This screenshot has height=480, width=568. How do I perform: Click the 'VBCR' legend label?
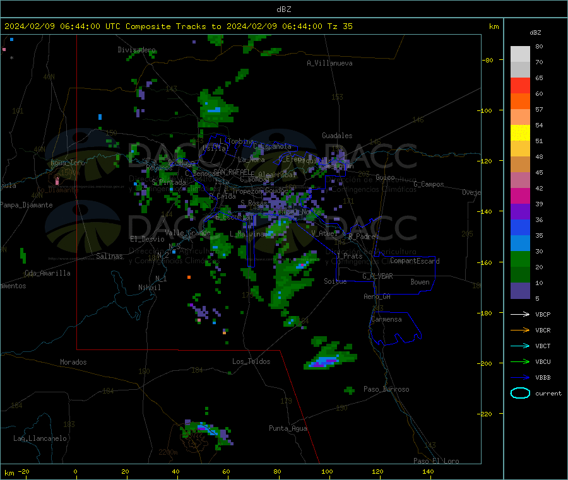543,330
